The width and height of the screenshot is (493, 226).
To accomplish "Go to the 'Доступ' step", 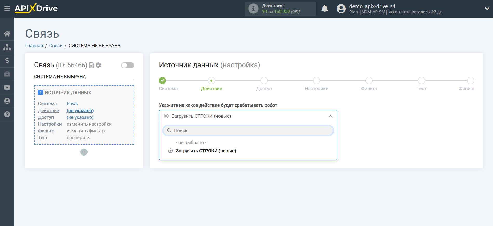I will 264,81.
